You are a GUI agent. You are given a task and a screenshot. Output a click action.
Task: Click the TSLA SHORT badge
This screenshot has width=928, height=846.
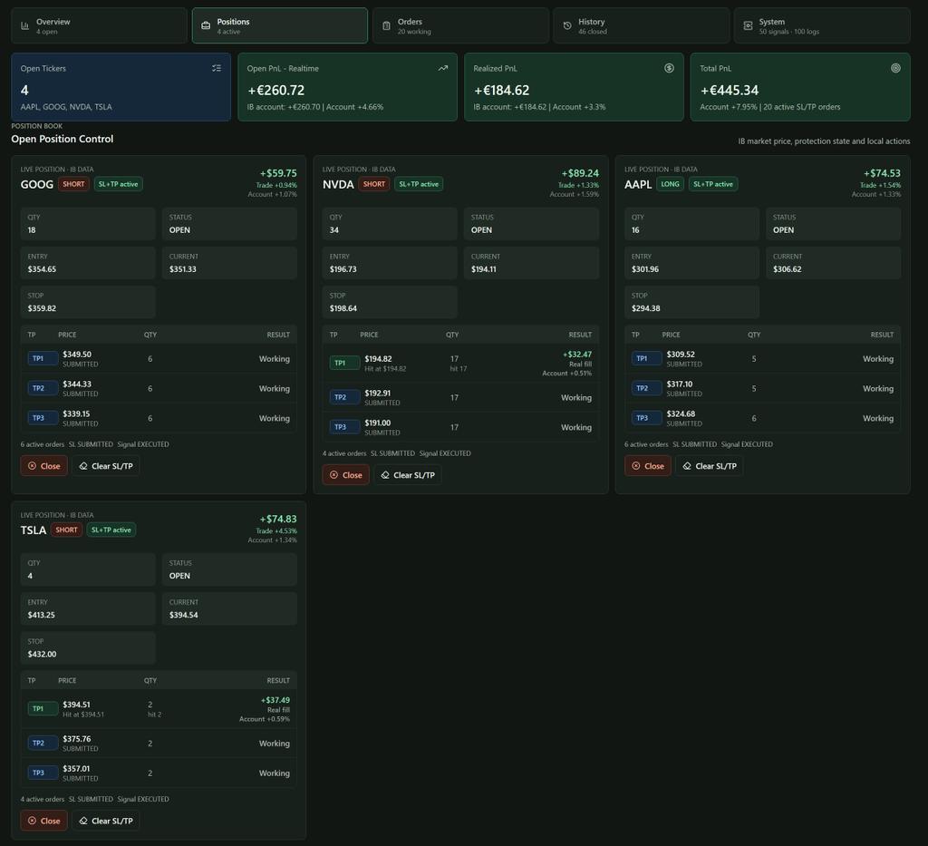tap(66, 530)
